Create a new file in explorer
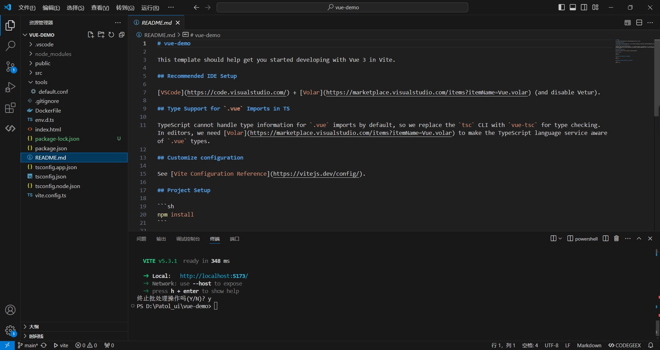The width and height of the screenshot is (660, 350). click(90, 35)
